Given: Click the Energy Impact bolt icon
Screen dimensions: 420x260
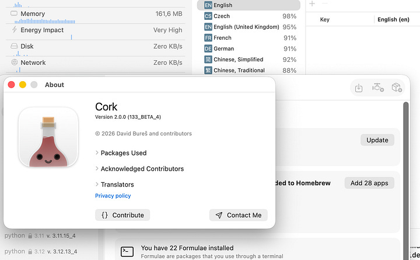Looking at the screenshot, I should coord(14,30).
